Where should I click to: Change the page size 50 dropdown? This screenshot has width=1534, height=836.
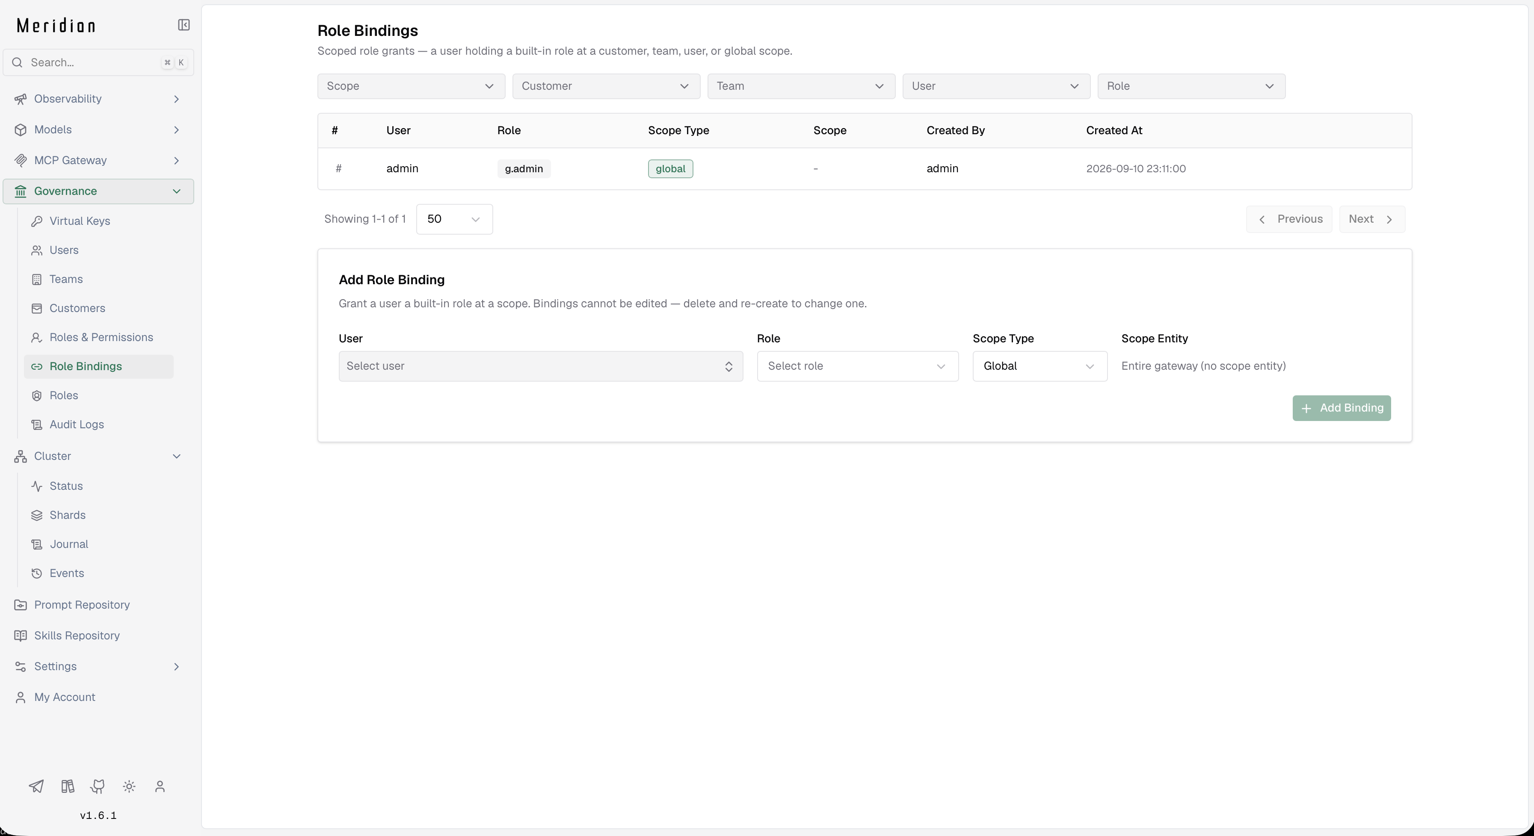[454, 219]
